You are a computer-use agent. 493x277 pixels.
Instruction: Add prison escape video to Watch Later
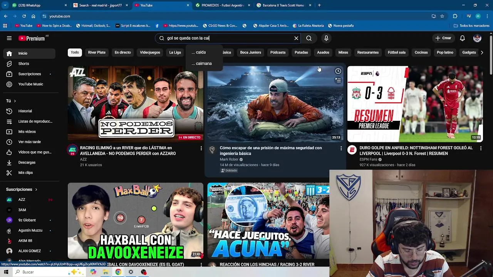pos(338,71)
